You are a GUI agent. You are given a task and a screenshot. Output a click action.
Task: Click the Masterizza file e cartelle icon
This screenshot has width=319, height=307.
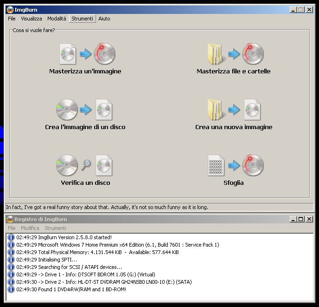point(233,54)
